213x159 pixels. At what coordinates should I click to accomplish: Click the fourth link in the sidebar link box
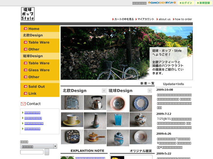[x=32, y=129]
